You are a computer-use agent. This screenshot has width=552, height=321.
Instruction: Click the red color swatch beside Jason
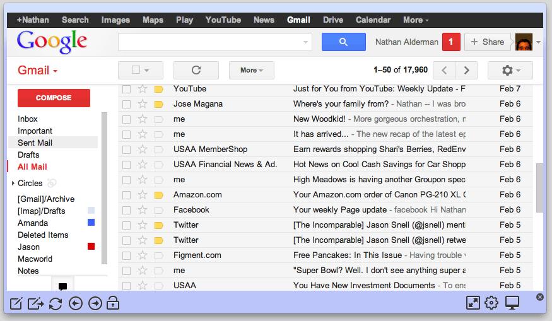tap(91, 246)
